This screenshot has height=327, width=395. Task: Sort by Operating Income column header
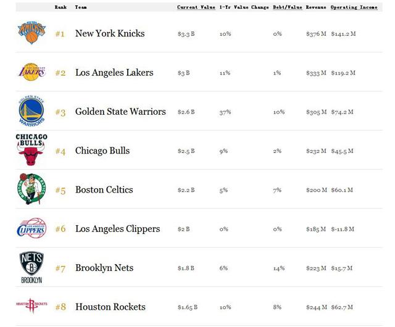tap(355, 7)
